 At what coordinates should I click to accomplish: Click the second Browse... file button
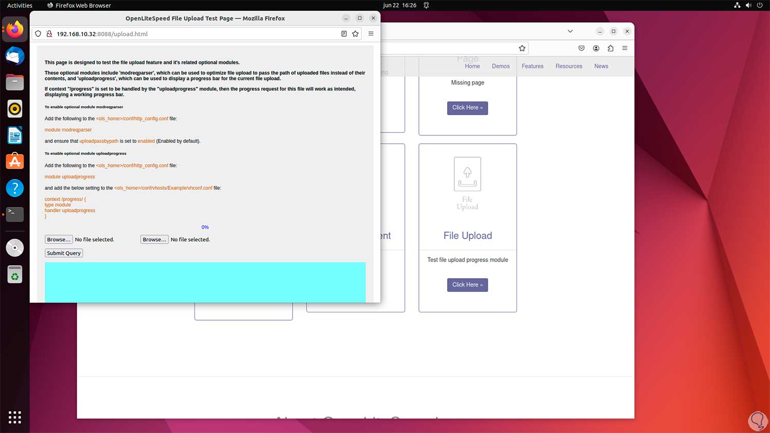click(x=155, y=240)
